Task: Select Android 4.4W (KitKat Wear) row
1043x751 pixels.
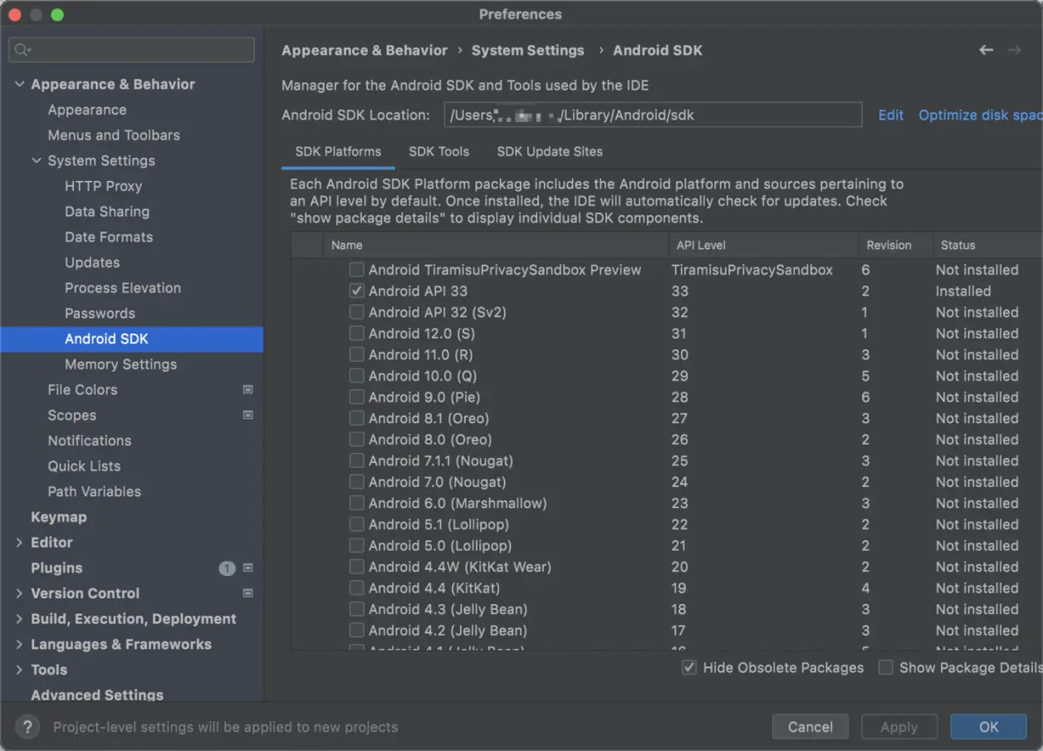Action: pyautogui.click(x=666, y=567)
